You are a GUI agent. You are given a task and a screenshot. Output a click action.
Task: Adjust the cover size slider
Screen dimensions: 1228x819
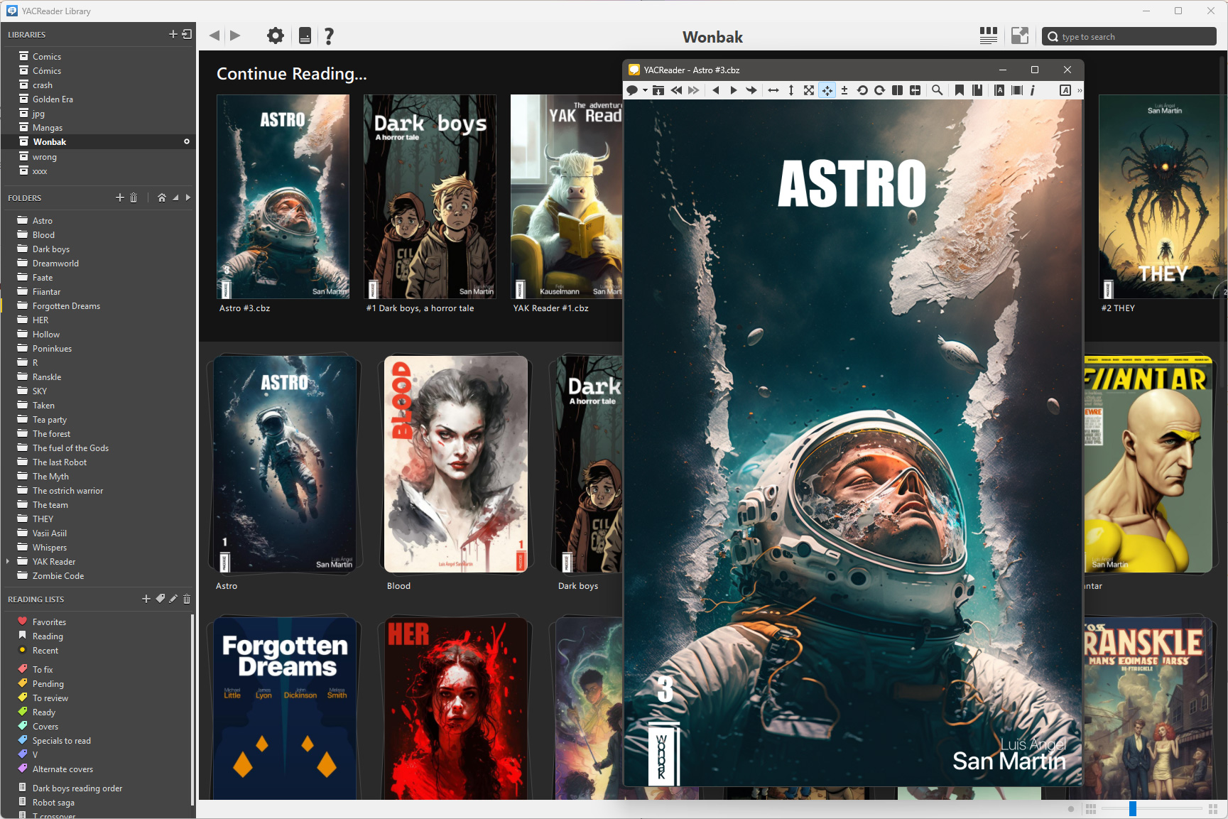point(1133,808)
